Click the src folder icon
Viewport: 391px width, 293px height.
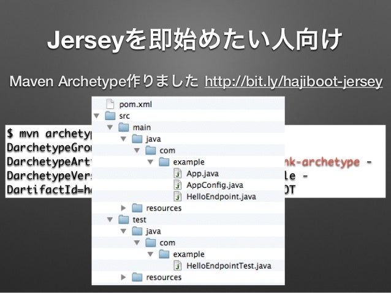(x=110, y=116)
